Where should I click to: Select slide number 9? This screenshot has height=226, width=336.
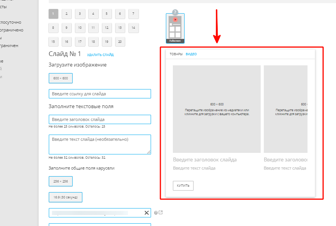pyautogui.click(x=67, y=28)
